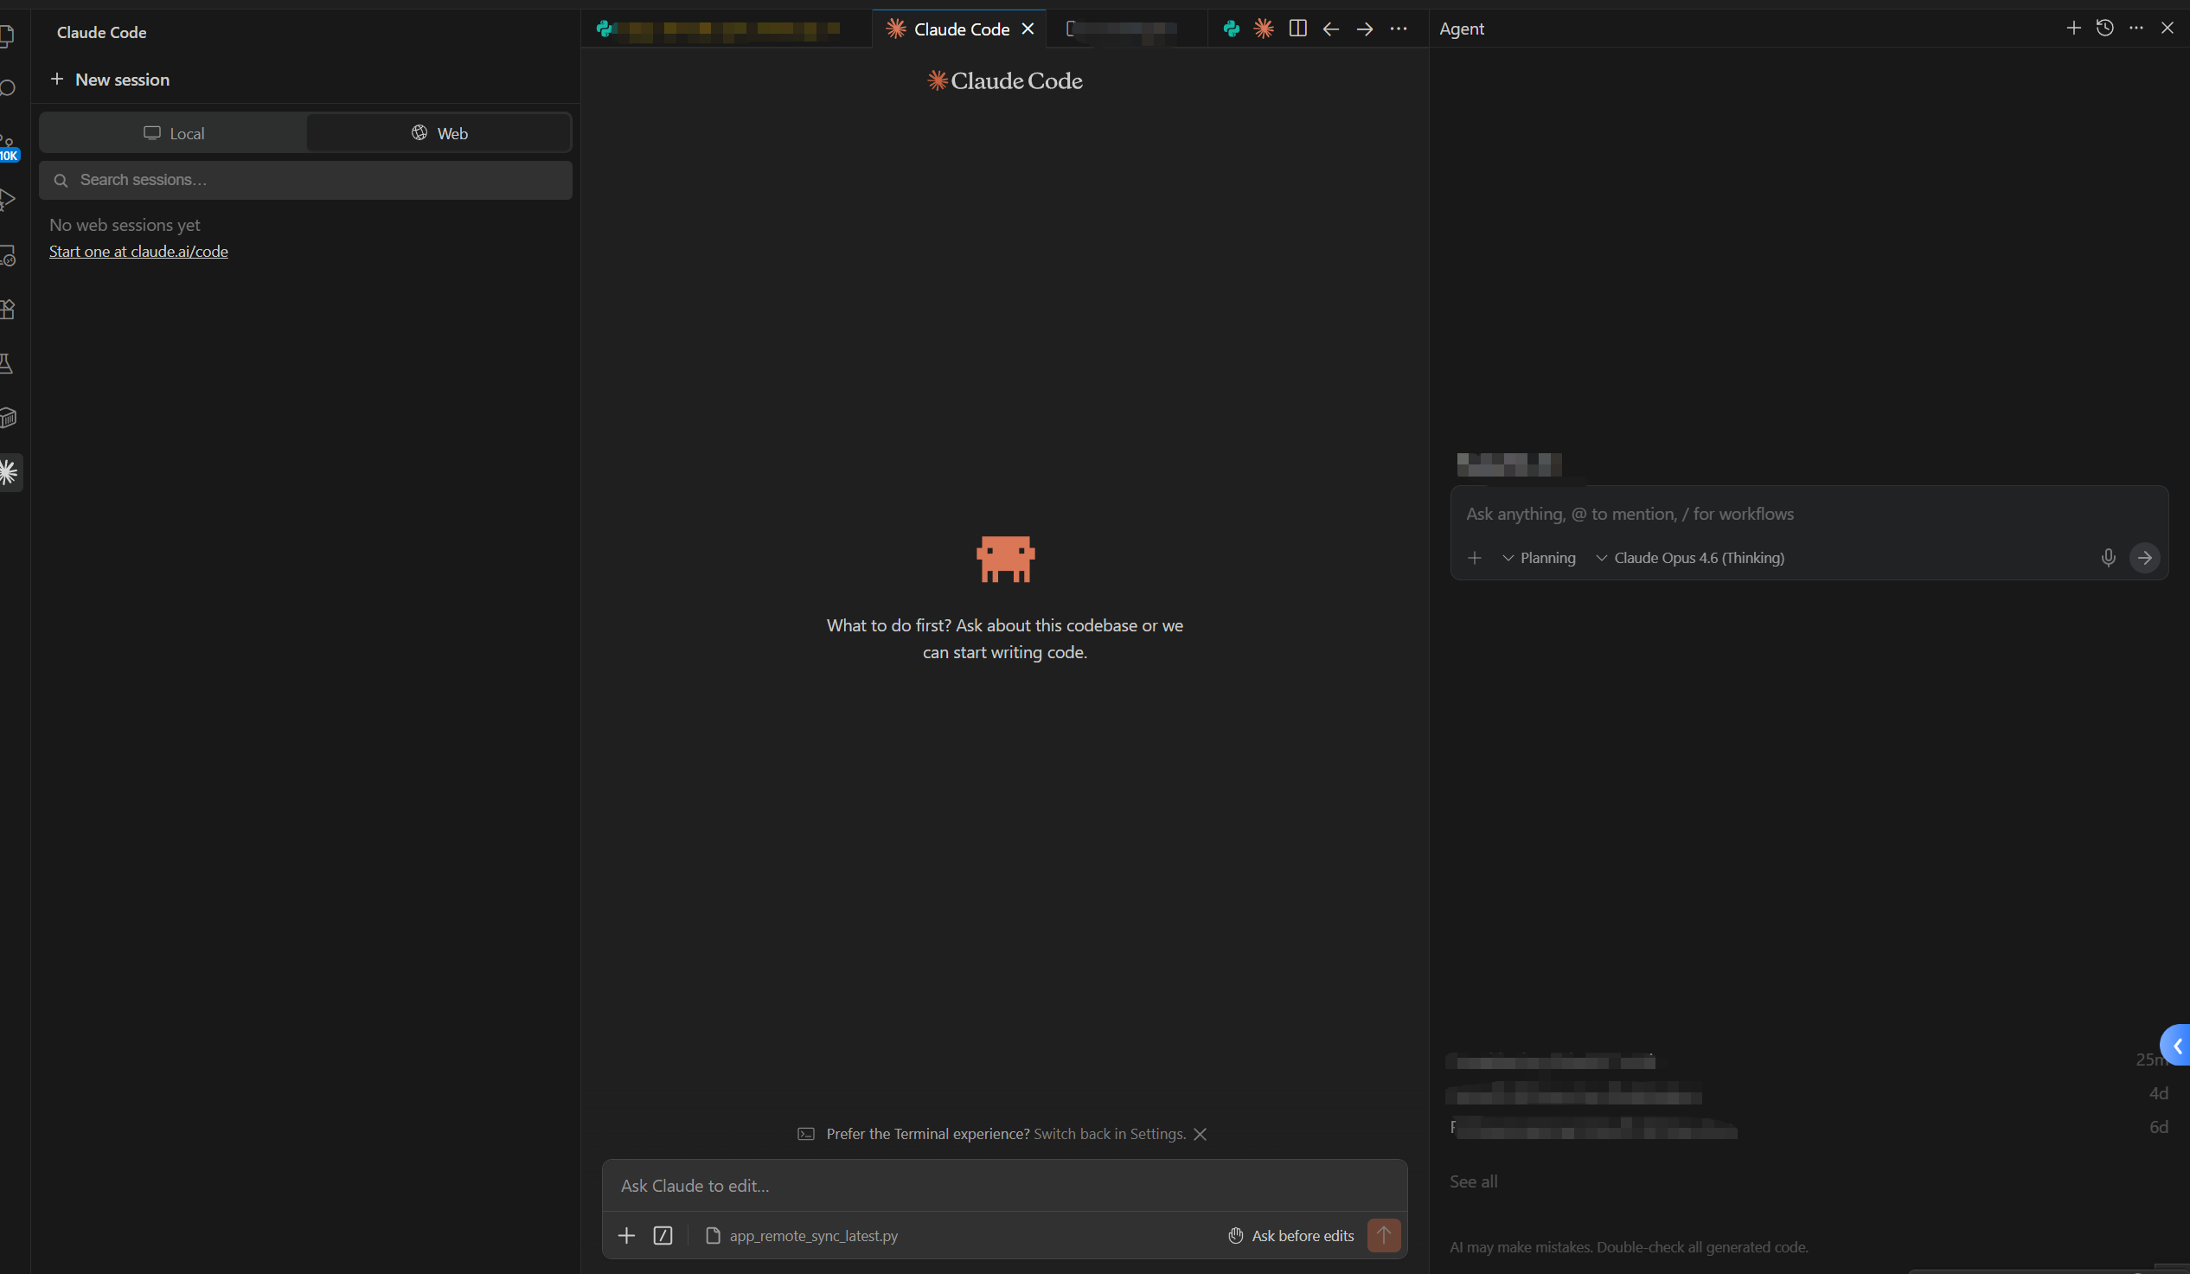Click See all conversations link

point(1473,1181)
